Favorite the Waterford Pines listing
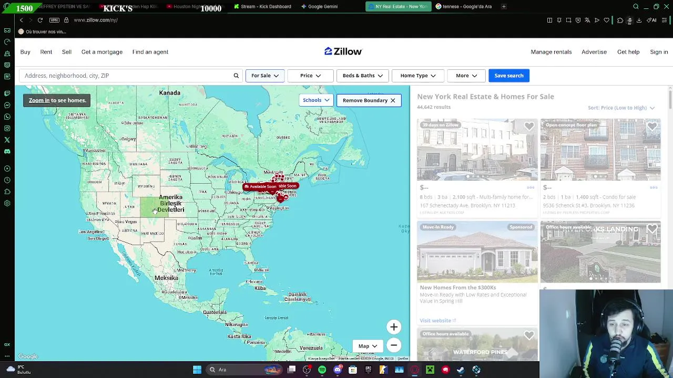The image size is (673, 378). pyautogui.click(x=529, y=335)
